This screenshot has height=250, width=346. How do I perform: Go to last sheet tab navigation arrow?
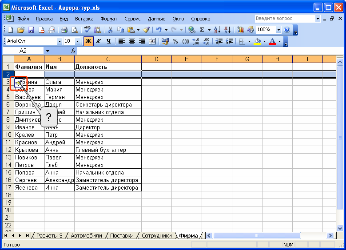(x=28, y=236)
